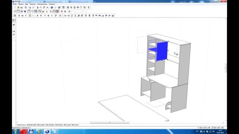Click the 568 x 1357 x 350 dimensions readout
Image resolution: width=239 pixels, height=134 pixels.
204,128
